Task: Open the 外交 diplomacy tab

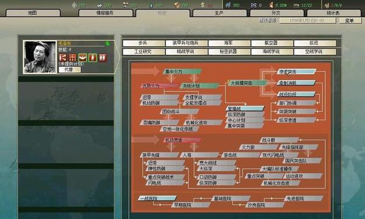Action: [277, 13]
